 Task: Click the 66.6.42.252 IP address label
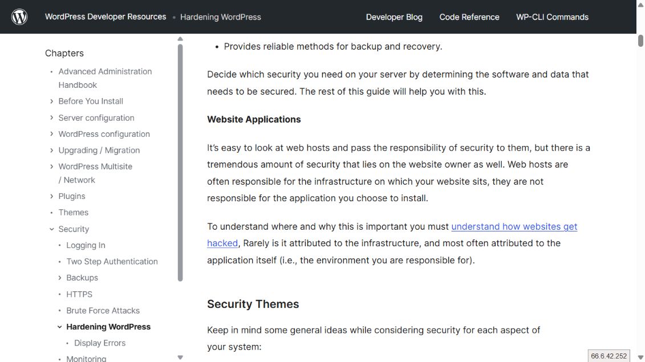click(609, 356)
